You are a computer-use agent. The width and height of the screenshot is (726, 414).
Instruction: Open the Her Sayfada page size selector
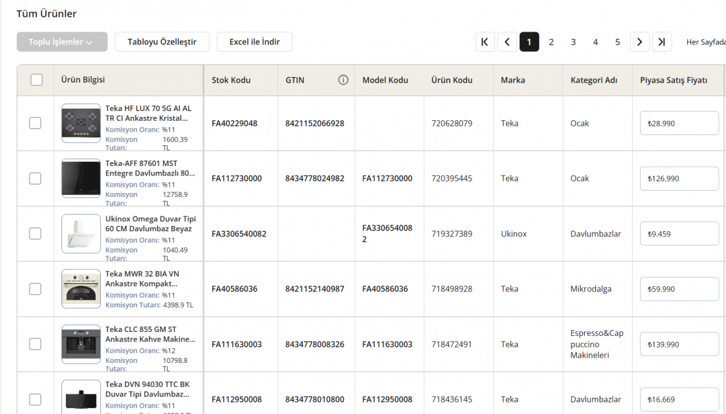(705, 42)
